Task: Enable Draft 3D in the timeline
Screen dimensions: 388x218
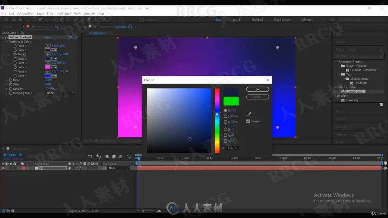Action: 99,157
